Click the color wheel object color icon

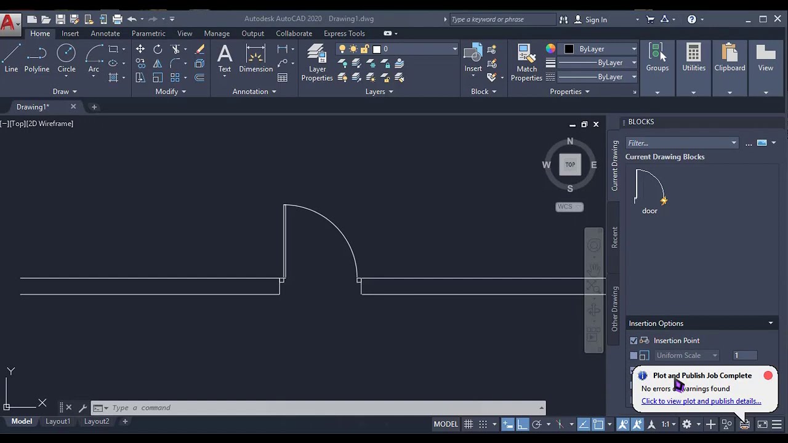550,49
